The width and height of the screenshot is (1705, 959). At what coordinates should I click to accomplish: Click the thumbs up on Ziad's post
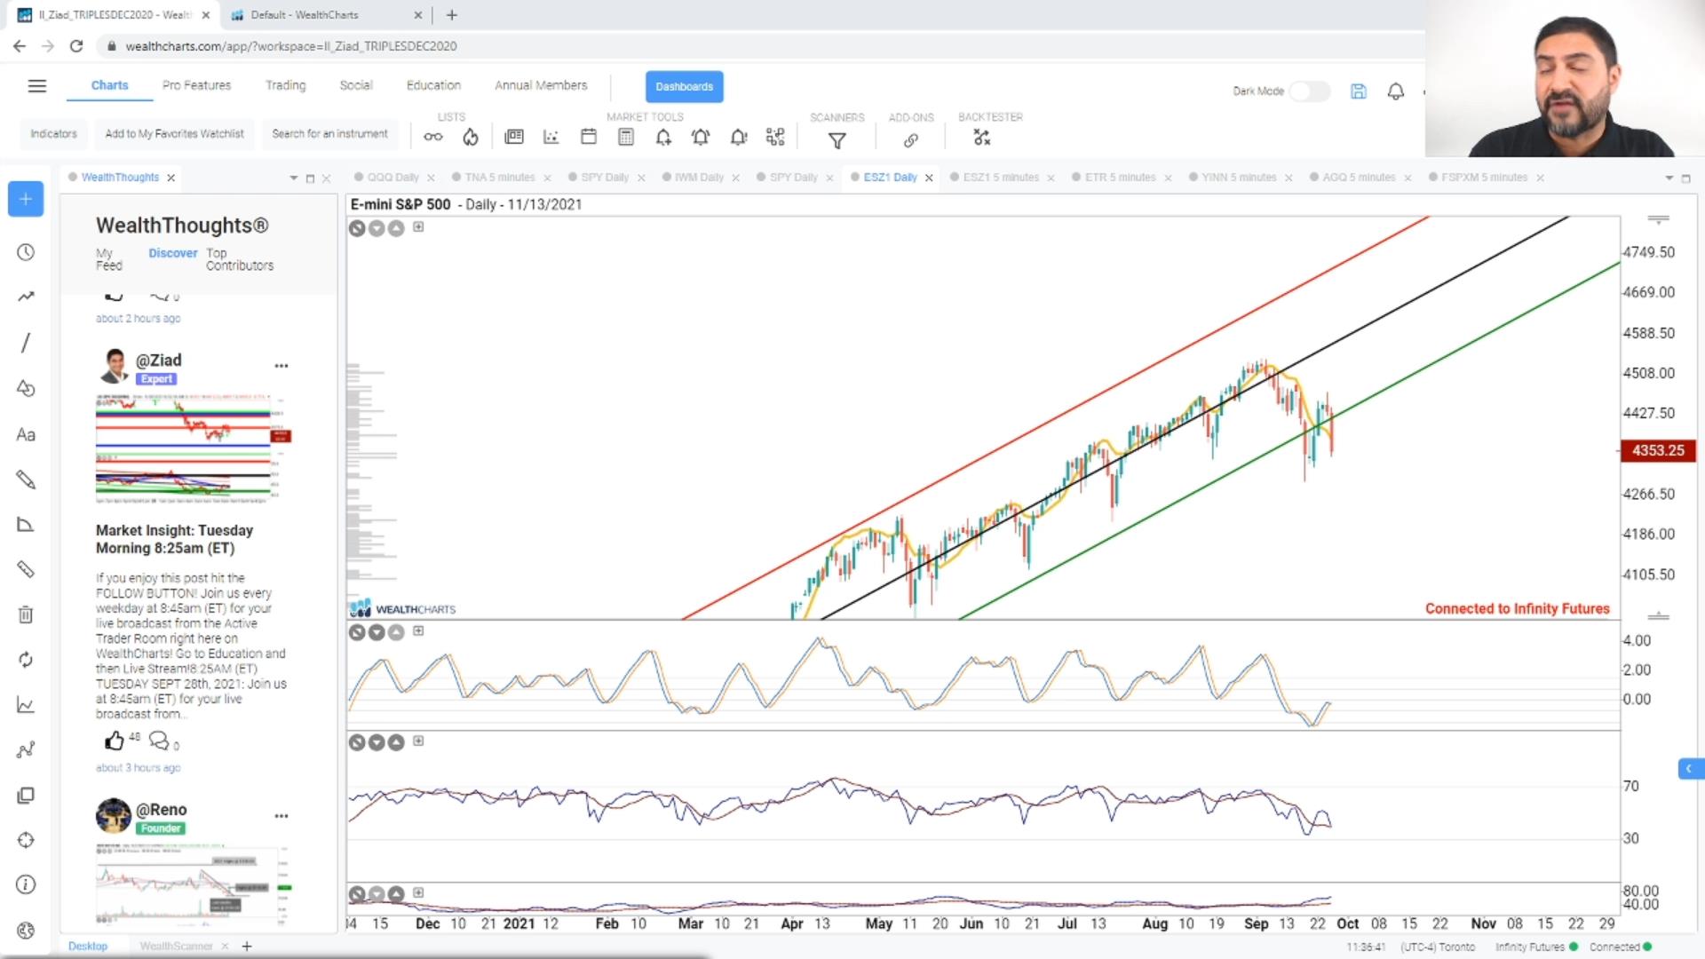pyautogui.click(x=115, y=741)
